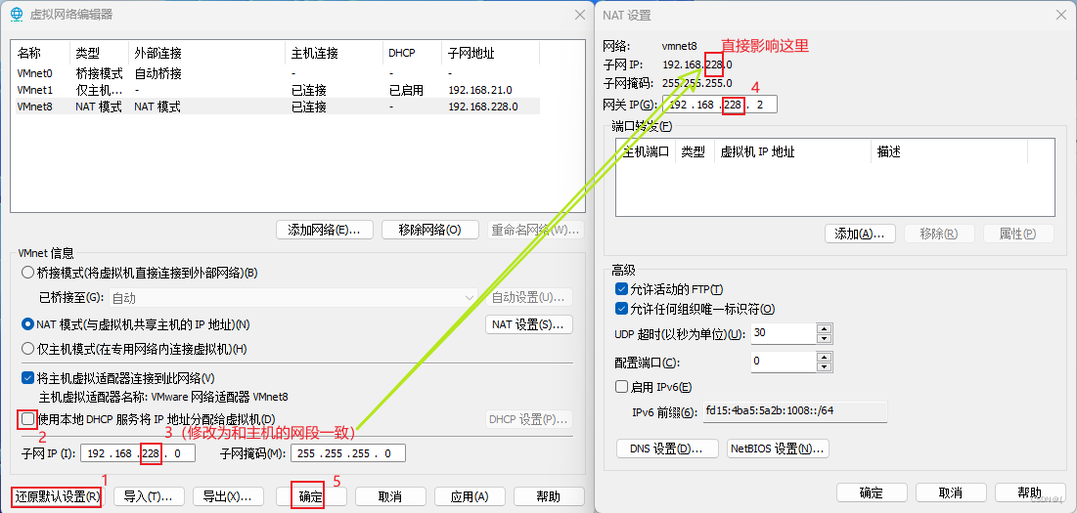Toggle 允许任何组织唯一标识符(O) checkbox

(621, 309)
